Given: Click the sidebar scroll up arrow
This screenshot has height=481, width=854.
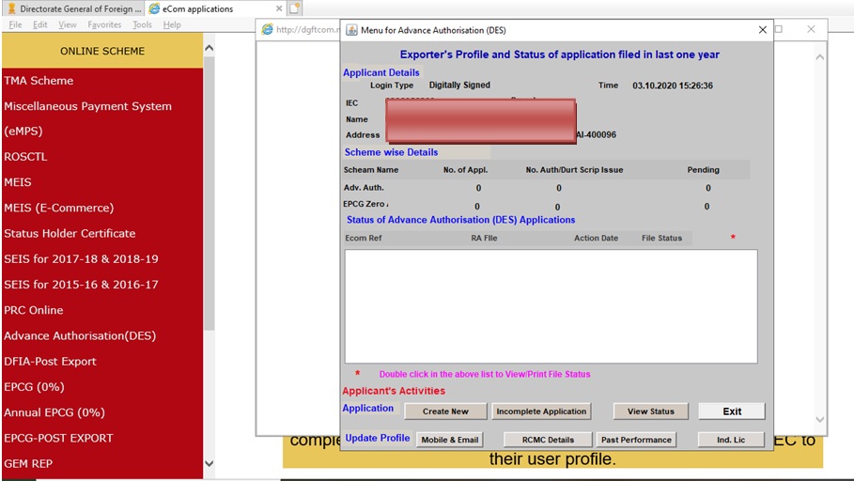Looking at the screenshot, I should pyautogui.click(x=210, y=49).
